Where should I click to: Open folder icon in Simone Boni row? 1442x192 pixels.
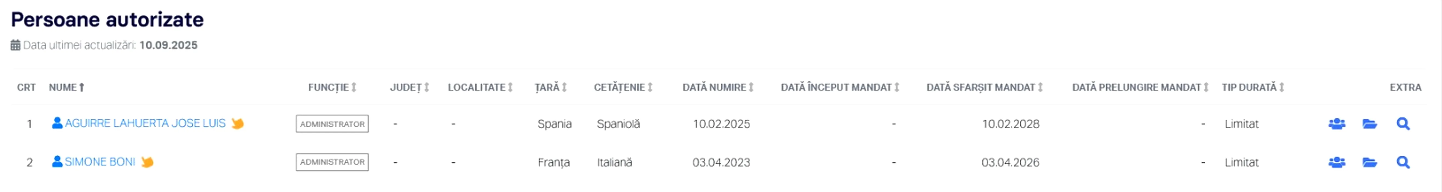1369,162
